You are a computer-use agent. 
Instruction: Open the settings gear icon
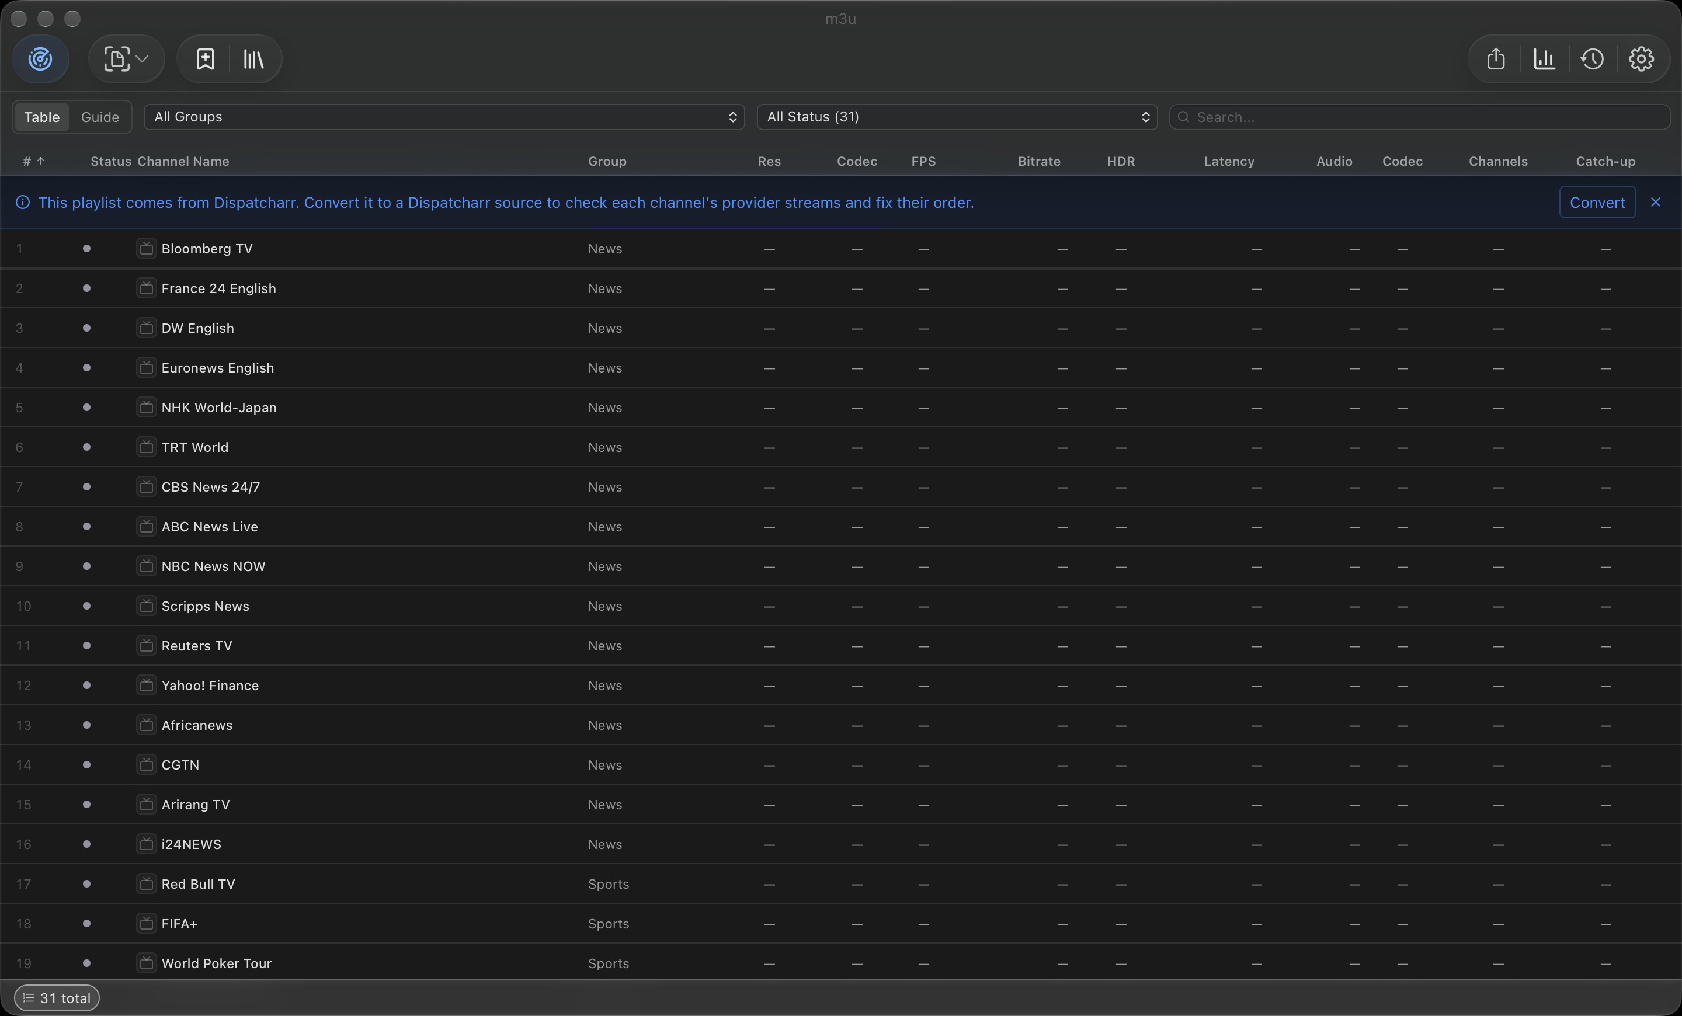tap(1641, 58)
